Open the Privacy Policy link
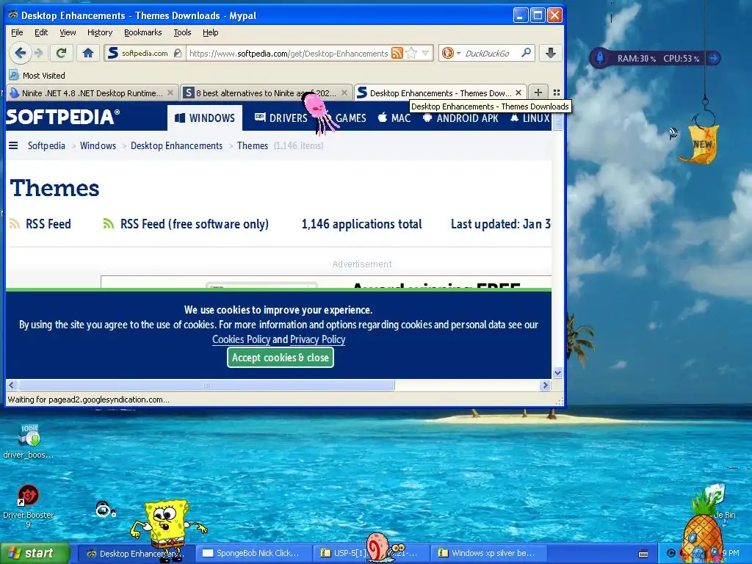752x564 pixels. tap(317, 339)
